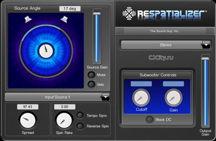Click The Sound Guy, Inc. text
This screenshot has height=141, width=216.
(x=164, y=31)
